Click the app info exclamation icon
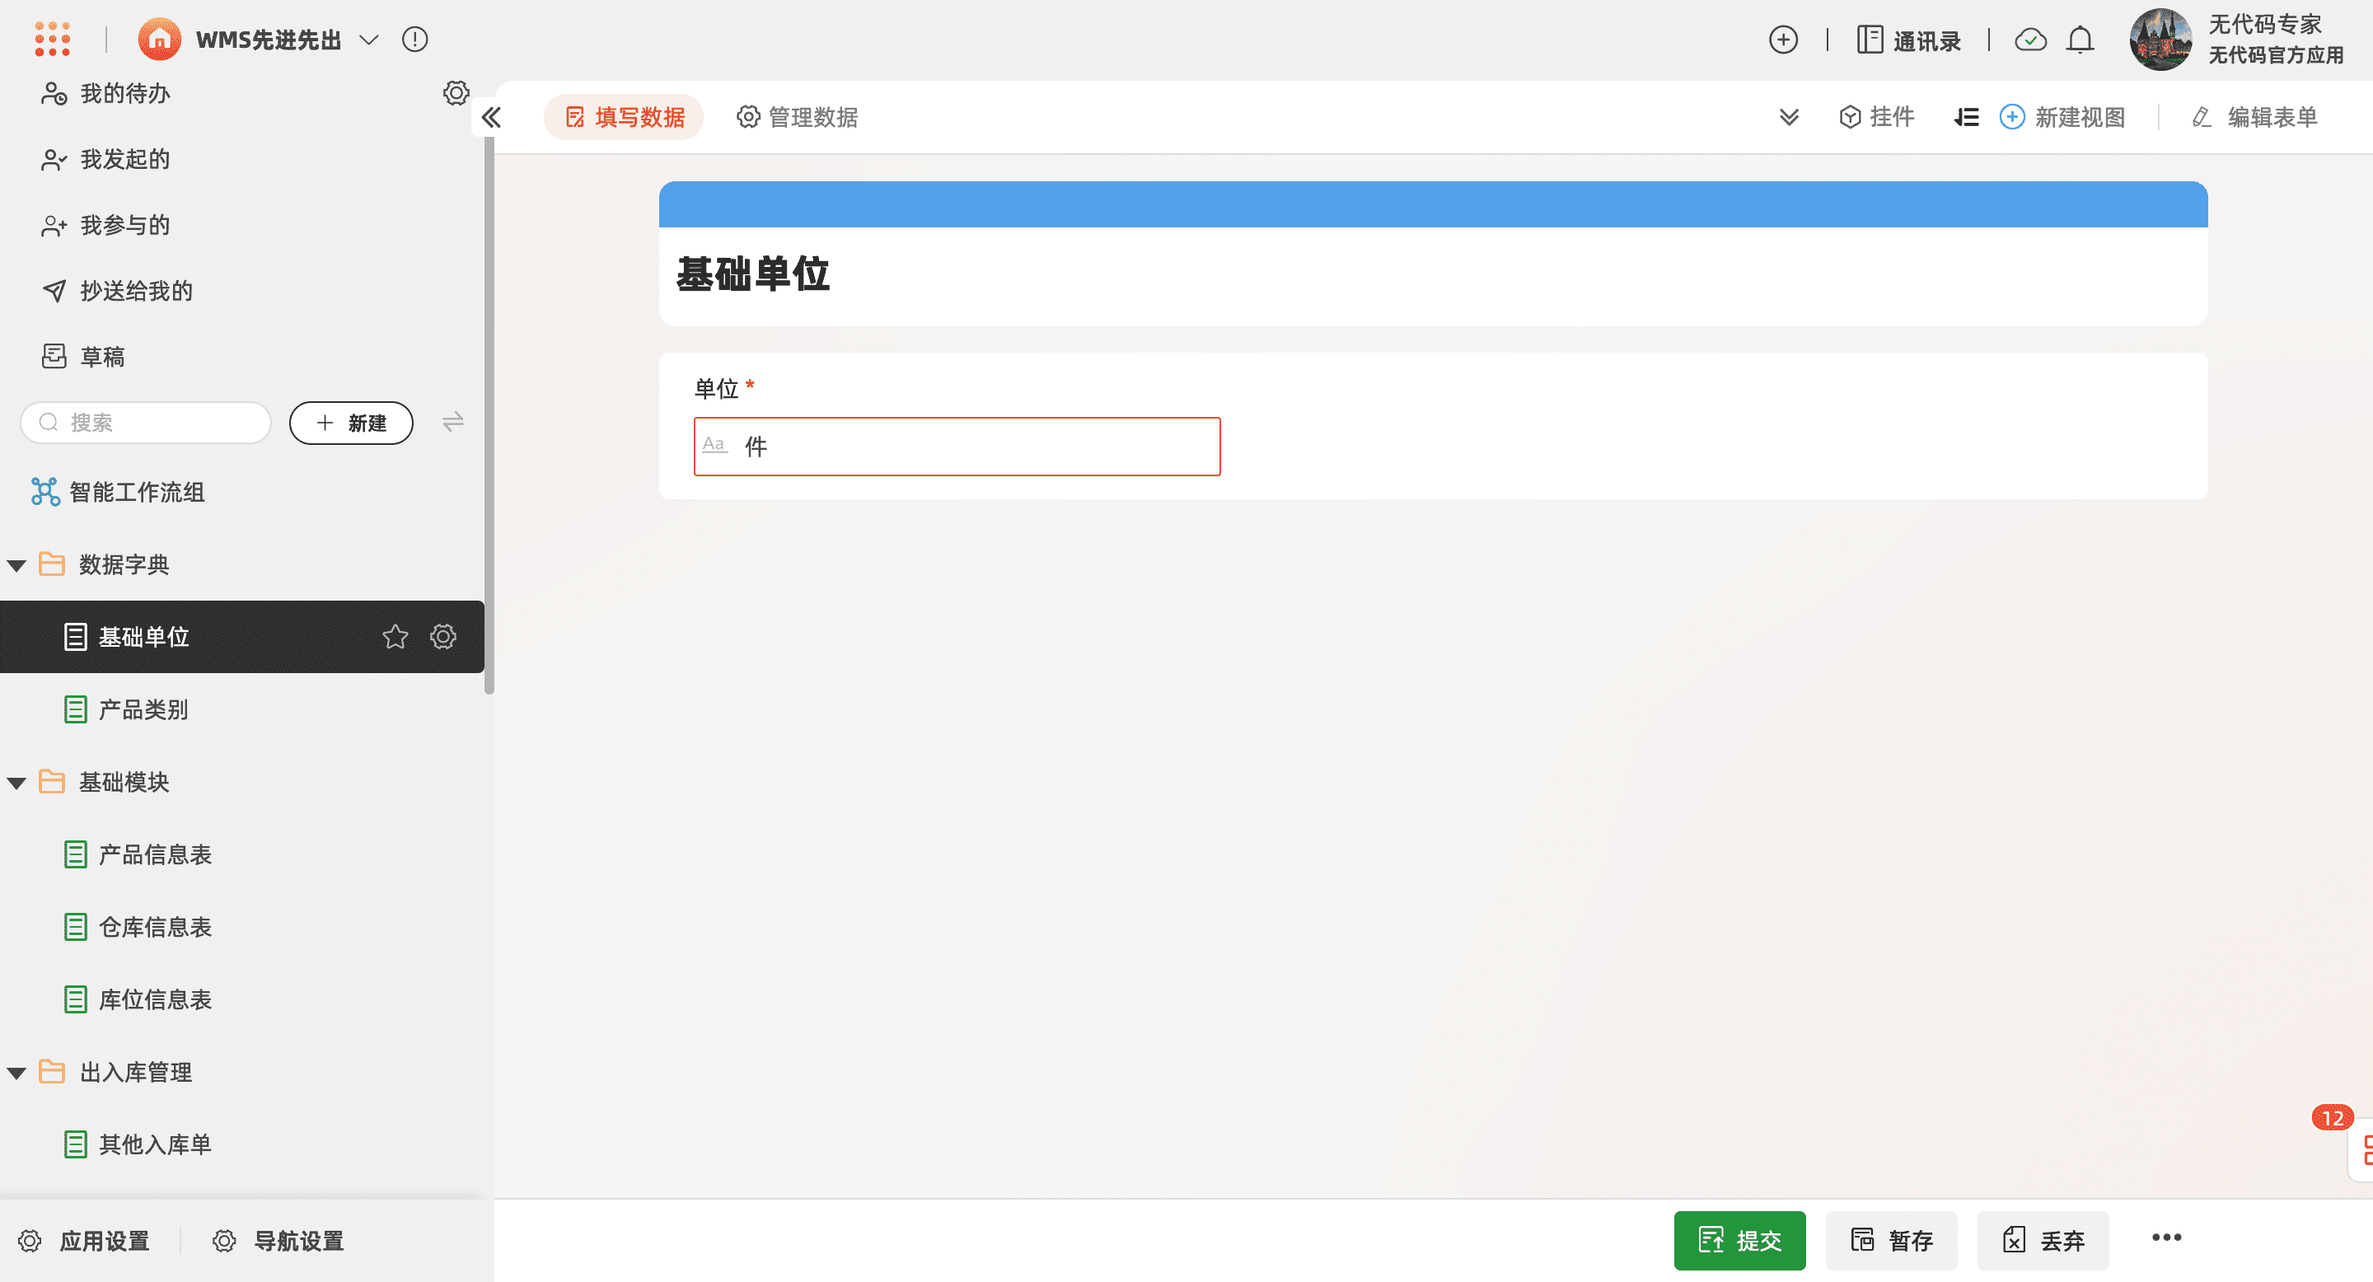Screen dimensions: 2373x1282 tap(414, 39)
